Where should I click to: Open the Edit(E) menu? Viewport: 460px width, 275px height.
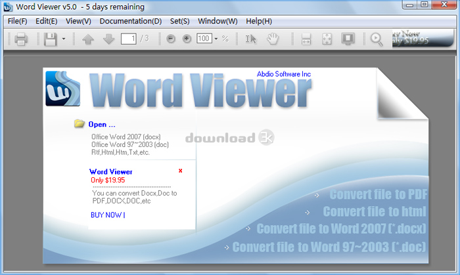coord(47,21)
